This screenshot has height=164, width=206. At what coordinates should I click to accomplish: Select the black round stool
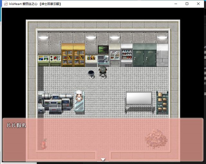91,74
